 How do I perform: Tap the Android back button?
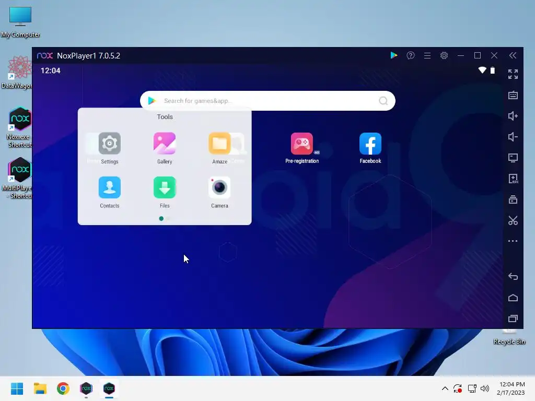(513, 276)
